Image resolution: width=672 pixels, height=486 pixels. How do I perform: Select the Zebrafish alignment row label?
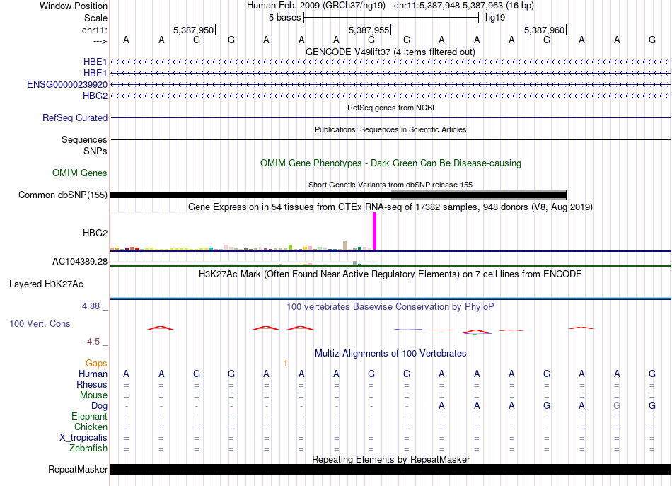coord(88,449)
